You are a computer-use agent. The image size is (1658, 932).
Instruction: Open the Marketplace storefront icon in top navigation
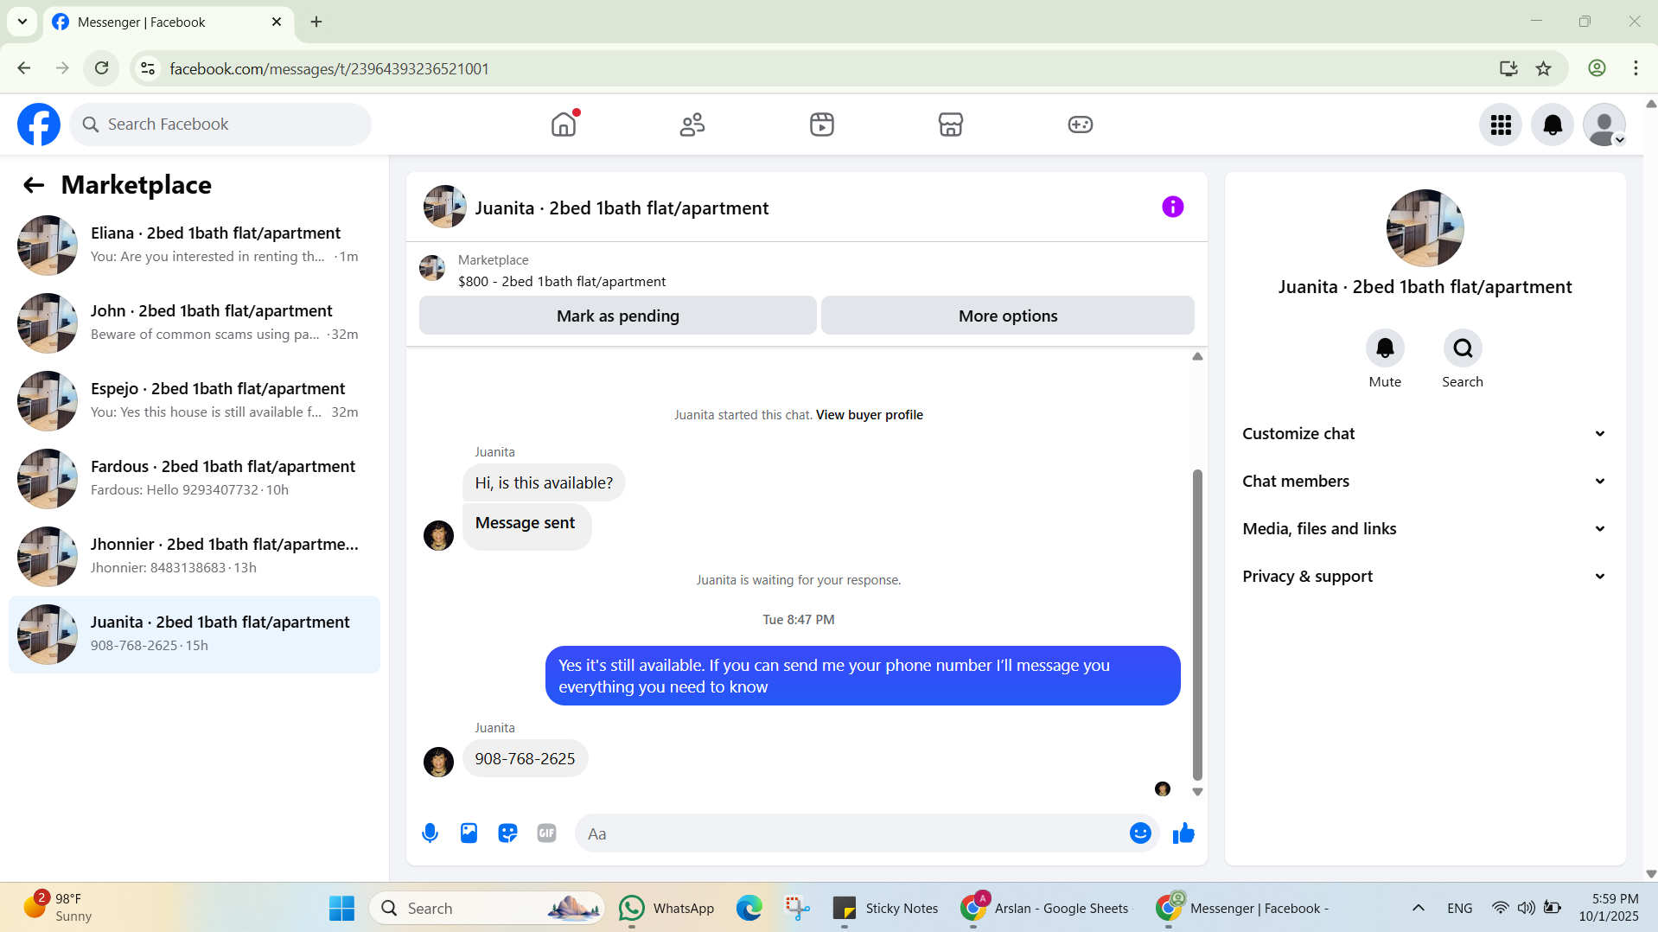[x=951, y=124]
